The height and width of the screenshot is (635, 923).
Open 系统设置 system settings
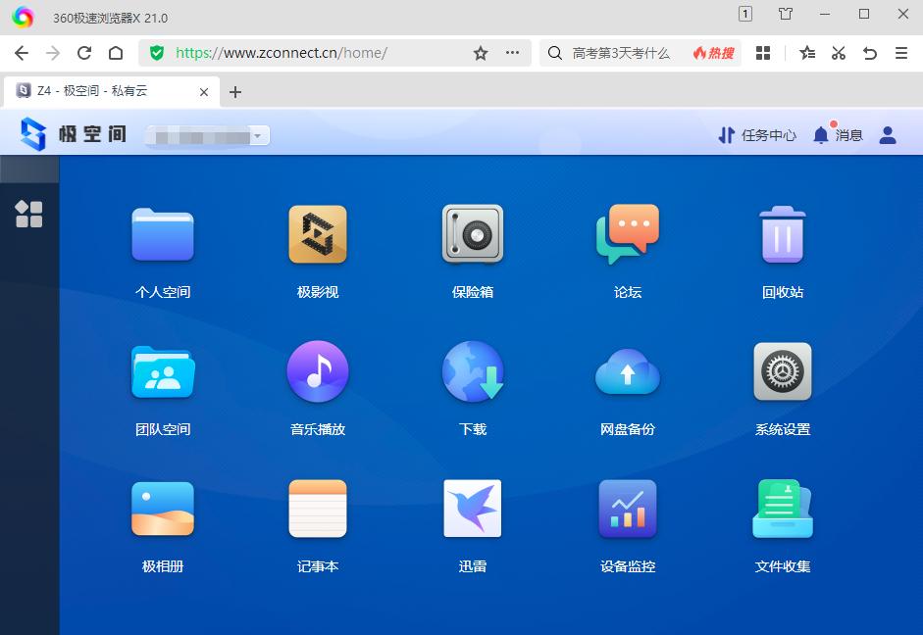coord(782,371)
